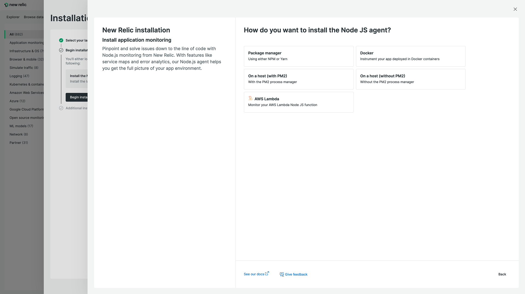The image size is (525, 294).
Task: Select the Network (8) category
Action: click(19, 134)
